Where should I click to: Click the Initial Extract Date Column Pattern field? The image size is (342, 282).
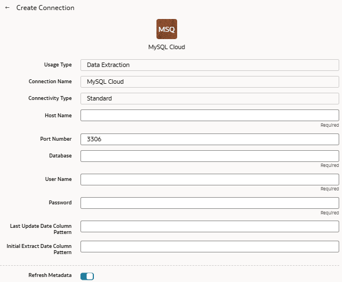210,246
